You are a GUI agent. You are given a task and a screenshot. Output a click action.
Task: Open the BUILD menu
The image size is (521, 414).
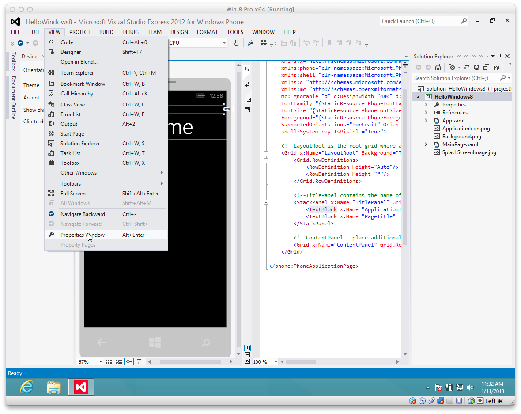point(106,32)
